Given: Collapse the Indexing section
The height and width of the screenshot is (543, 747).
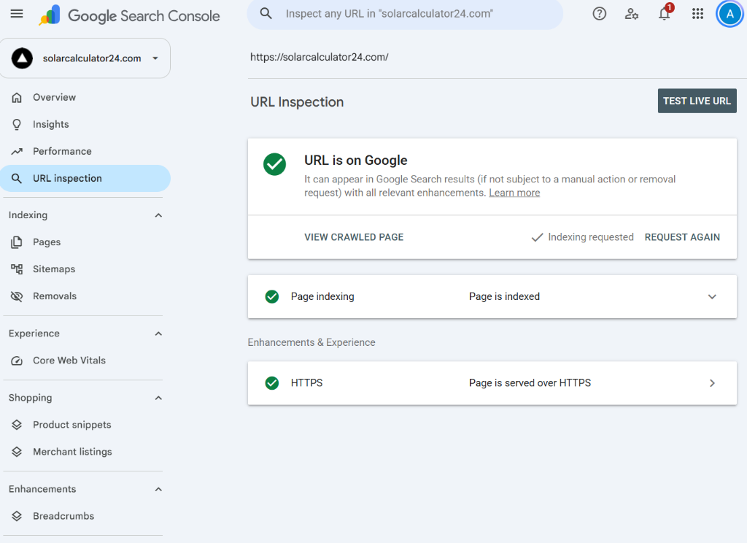Looking at the screenshot, I should [x=158, y=215].
